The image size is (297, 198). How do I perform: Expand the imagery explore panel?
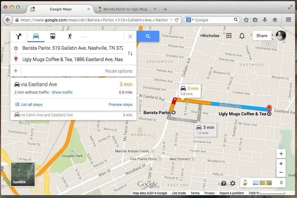click(281, 183)
